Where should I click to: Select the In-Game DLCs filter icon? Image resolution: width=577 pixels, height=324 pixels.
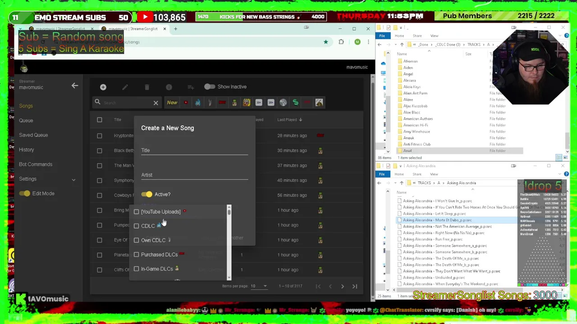pos(234,103)
